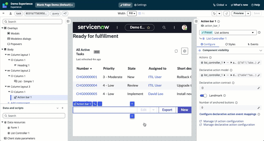Switch to the Events tab
This screenshot has width=264, height=141.
point(253,44)
